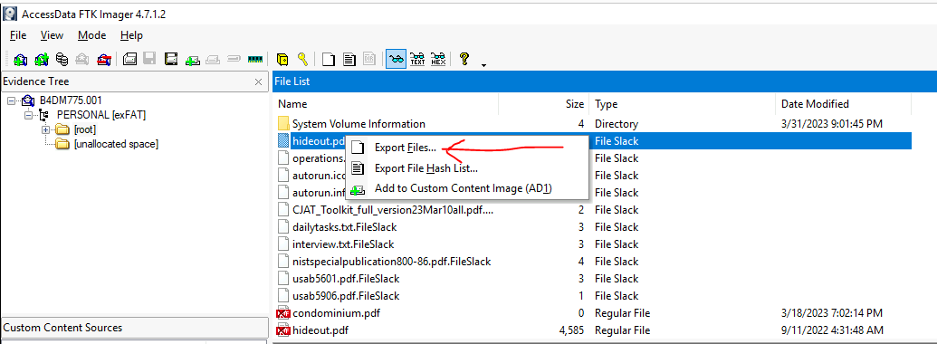Viewport: 937px width, 344px height.
Task: Click the 3/18/2023 7:02:14 PM date cell
Action: coord(832,313)
